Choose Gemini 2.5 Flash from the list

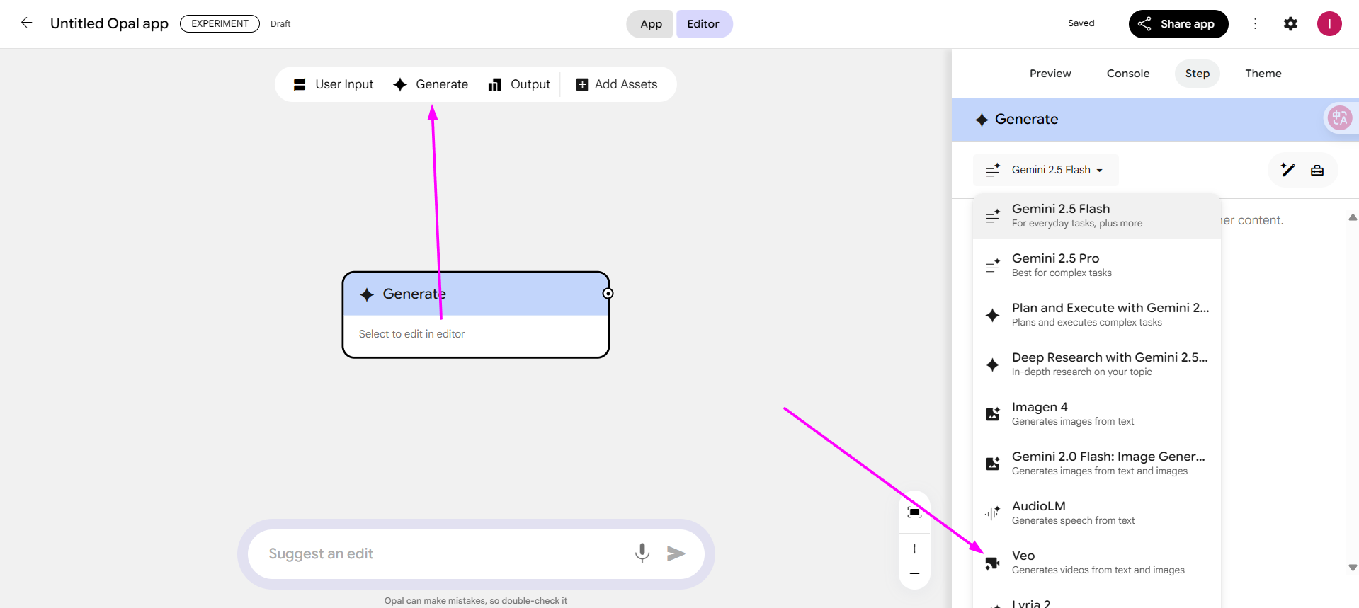(x=1097, y=215)
